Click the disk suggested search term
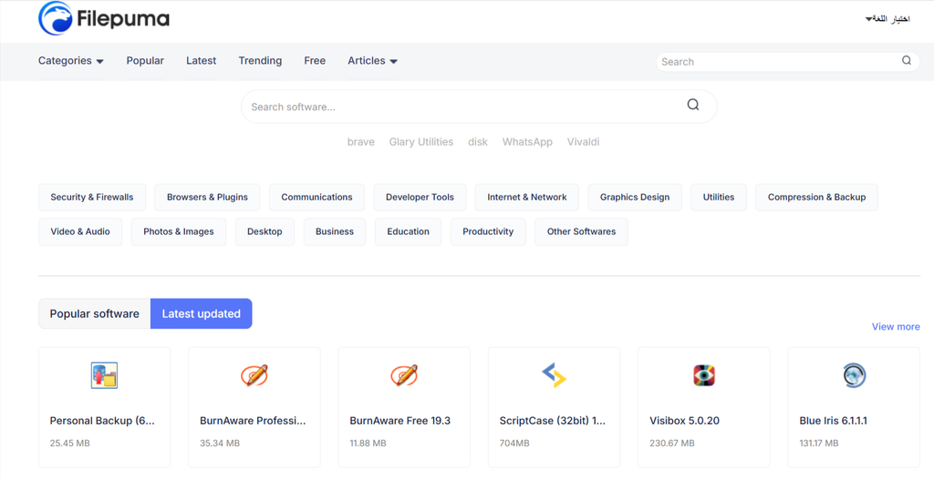 [478, 142]
